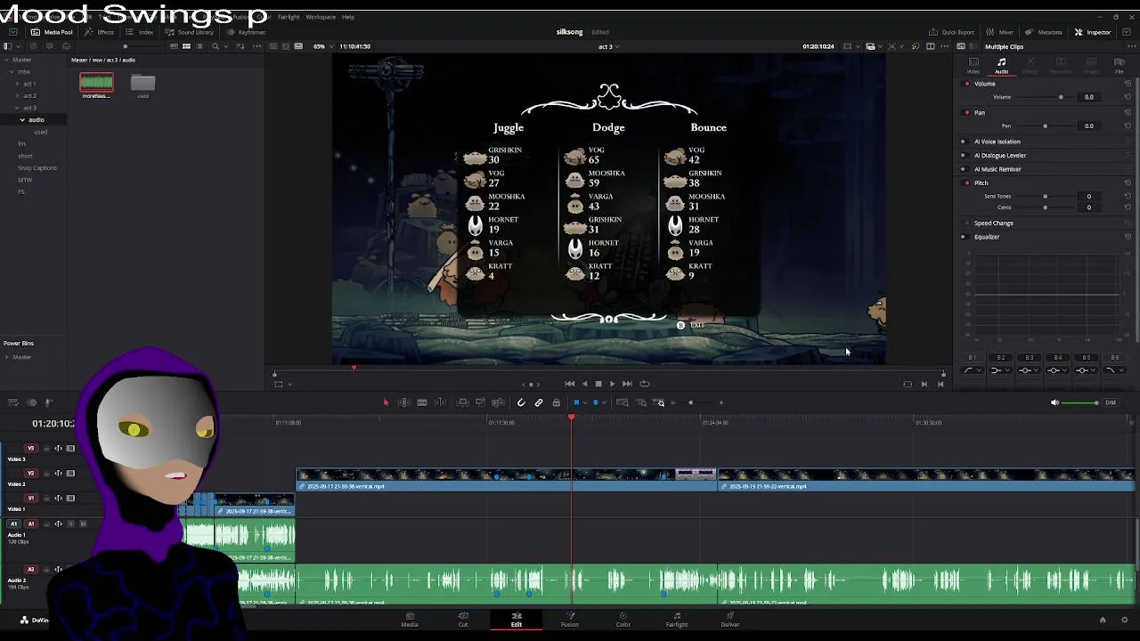Collapse the audio bin in tree
This screenshot has height=641, width=1140.
tap(22, 119)
